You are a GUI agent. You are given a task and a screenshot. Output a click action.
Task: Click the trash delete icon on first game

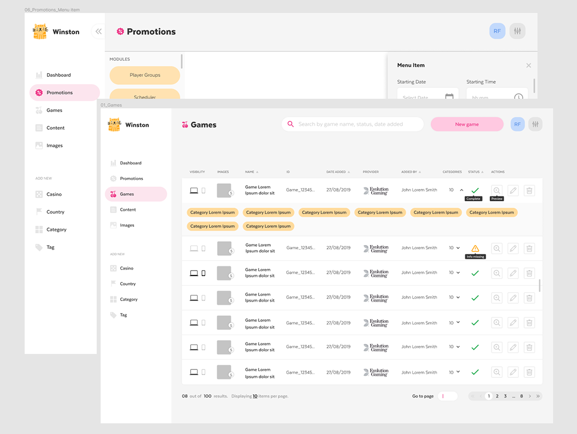pos(529,191)
